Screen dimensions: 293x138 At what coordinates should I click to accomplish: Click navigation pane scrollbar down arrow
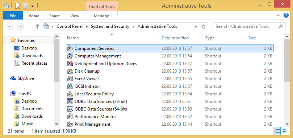coord(57,124)
